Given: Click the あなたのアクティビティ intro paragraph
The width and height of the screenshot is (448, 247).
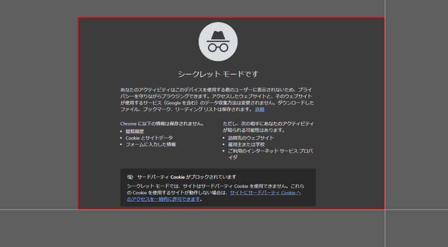Looking at the screenshot, I should coord(217,89).
